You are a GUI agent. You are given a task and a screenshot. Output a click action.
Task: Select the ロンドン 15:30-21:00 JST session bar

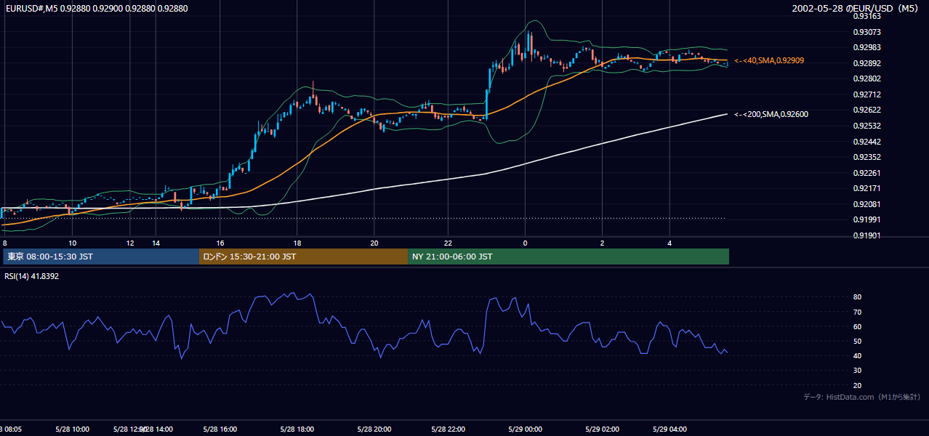[303, 257]
